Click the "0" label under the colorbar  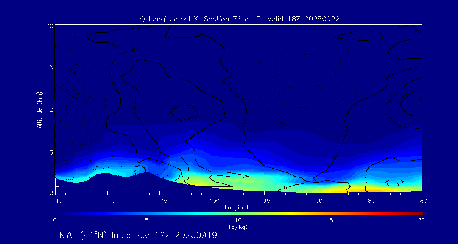[x=55, y=221]
